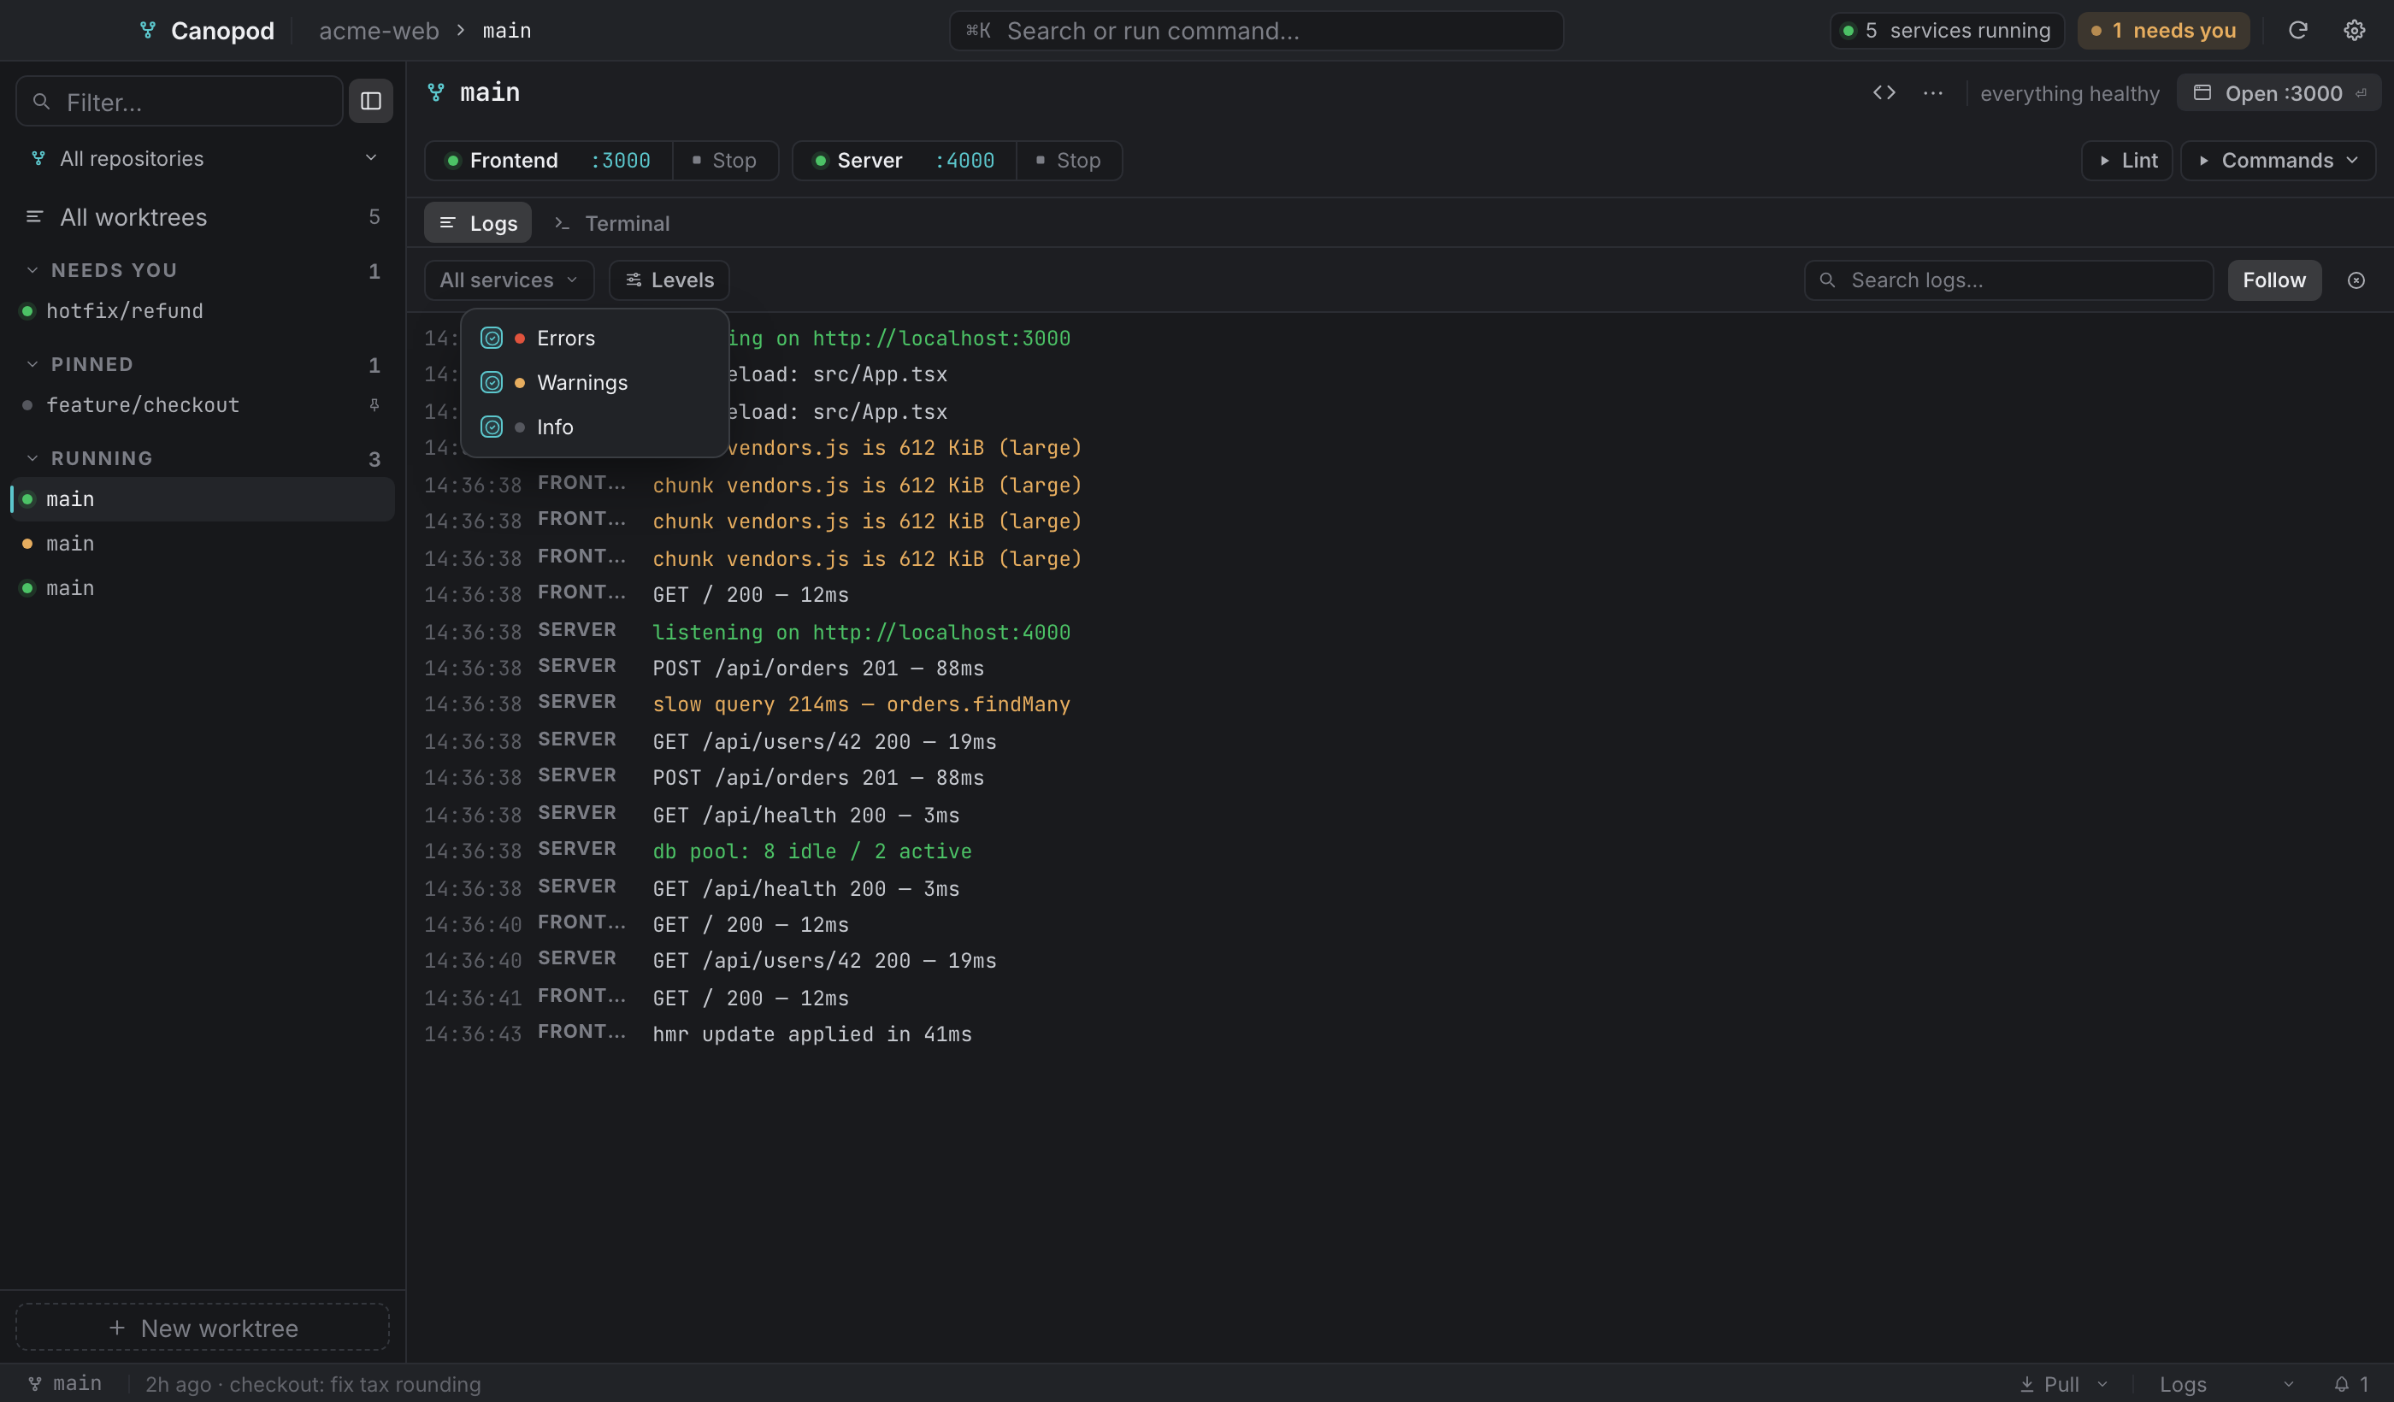The width and height of the screenshot is (2394, 1402).
Task: Open settings gear icon
Action: 2354,31
